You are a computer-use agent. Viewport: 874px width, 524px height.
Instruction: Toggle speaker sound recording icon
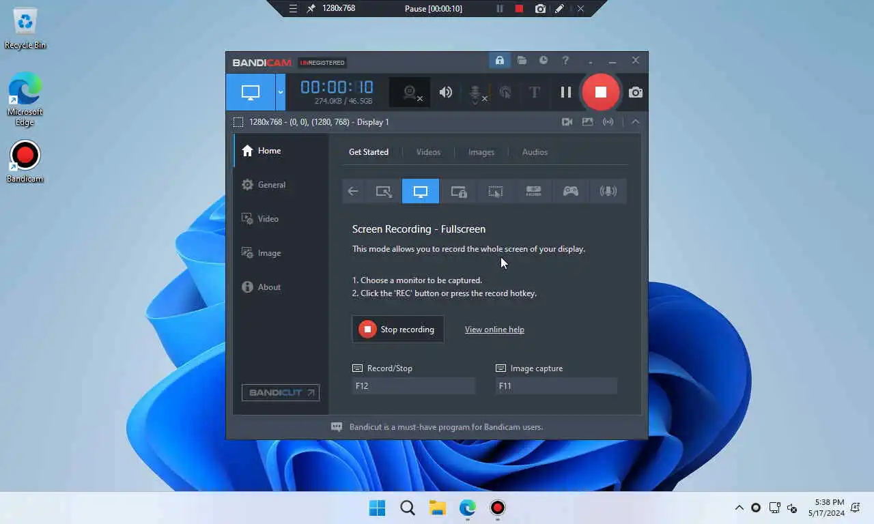pyautogui.click(x=446, y=92)
